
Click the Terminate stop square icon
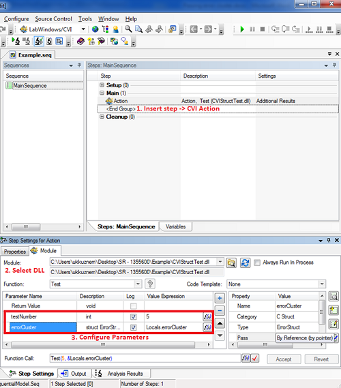pyautogui.click(x=263, y=29)
